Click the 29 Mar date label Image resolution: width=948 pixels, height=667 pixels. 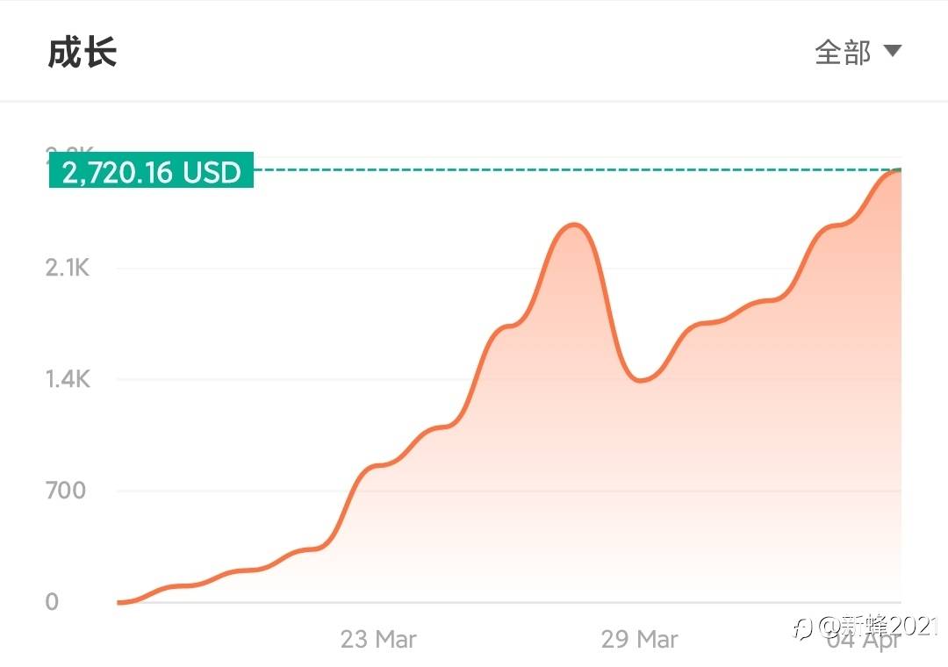tap(640, 639)
